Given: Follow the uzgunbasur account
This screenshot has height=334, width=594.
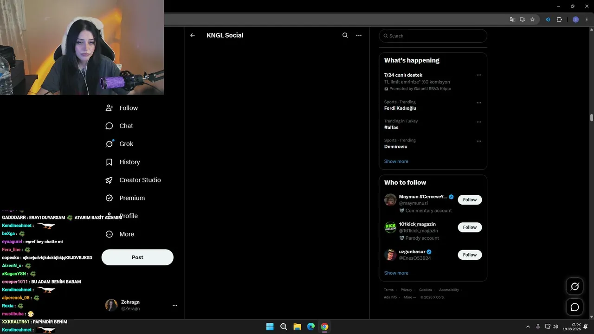Looking at the screenshot, I should (470, 255).
